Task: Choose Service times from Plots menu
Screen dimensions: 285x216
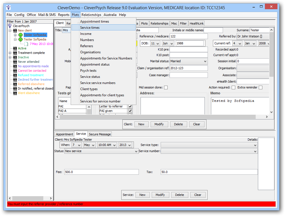Action: click(103, 28)
